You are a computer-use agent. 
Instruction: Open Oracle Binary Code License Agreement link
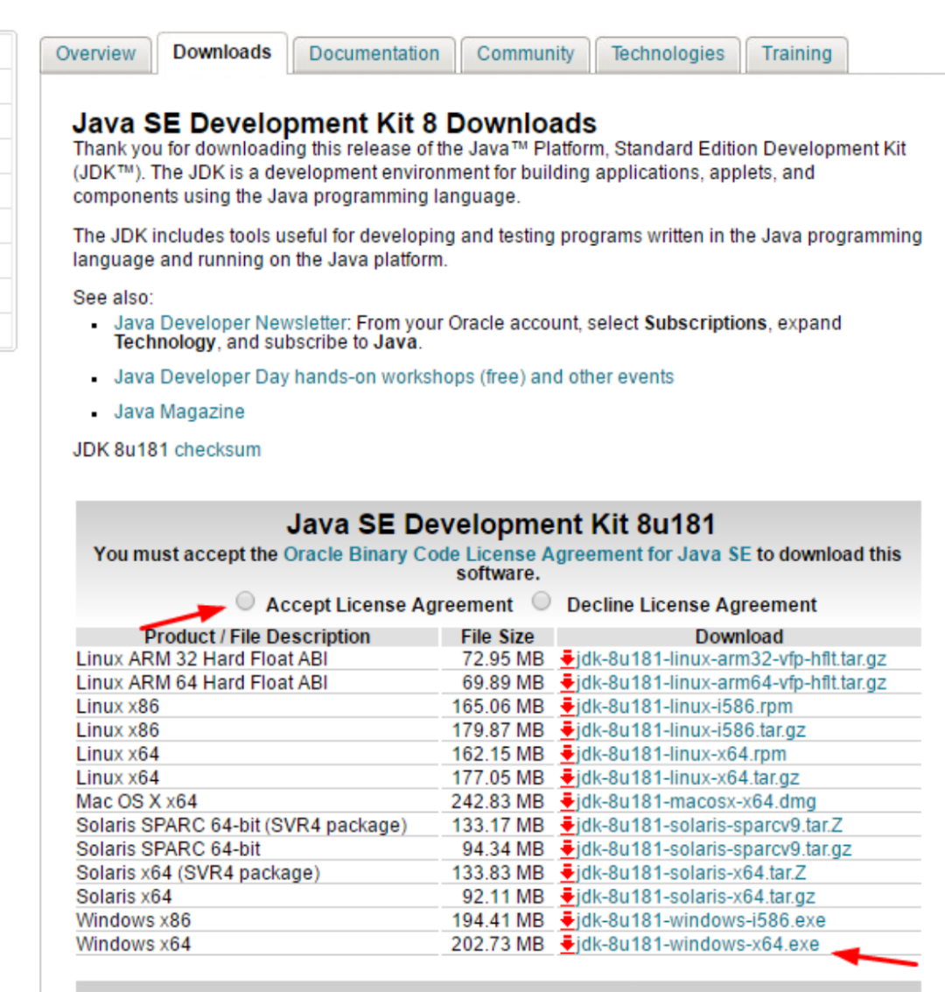(516, 554)
